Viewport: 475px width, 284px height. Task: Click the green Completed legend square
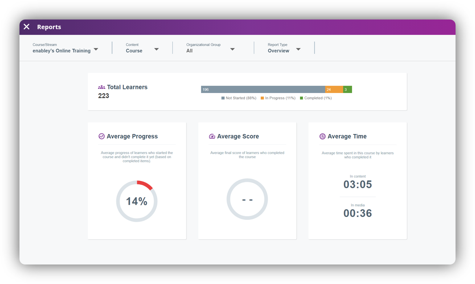(x=301, y=98)
